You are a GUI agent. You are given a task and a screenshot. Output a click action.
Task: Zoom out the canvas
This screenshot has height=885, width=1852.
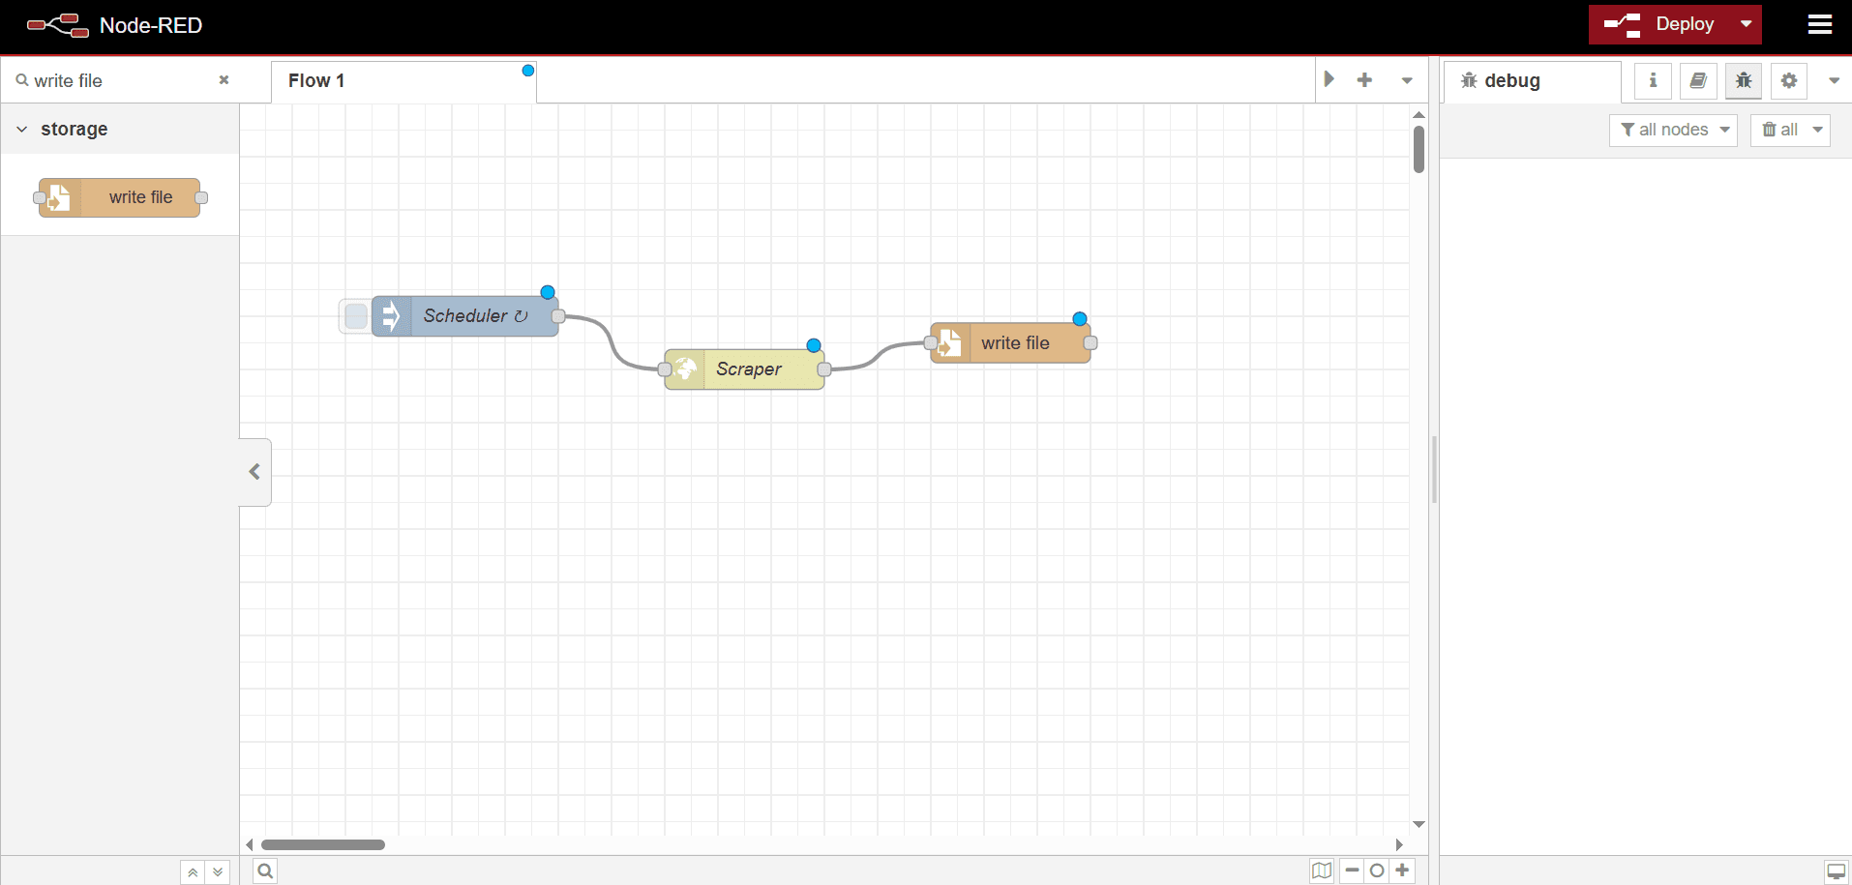tap(1352, 870)
